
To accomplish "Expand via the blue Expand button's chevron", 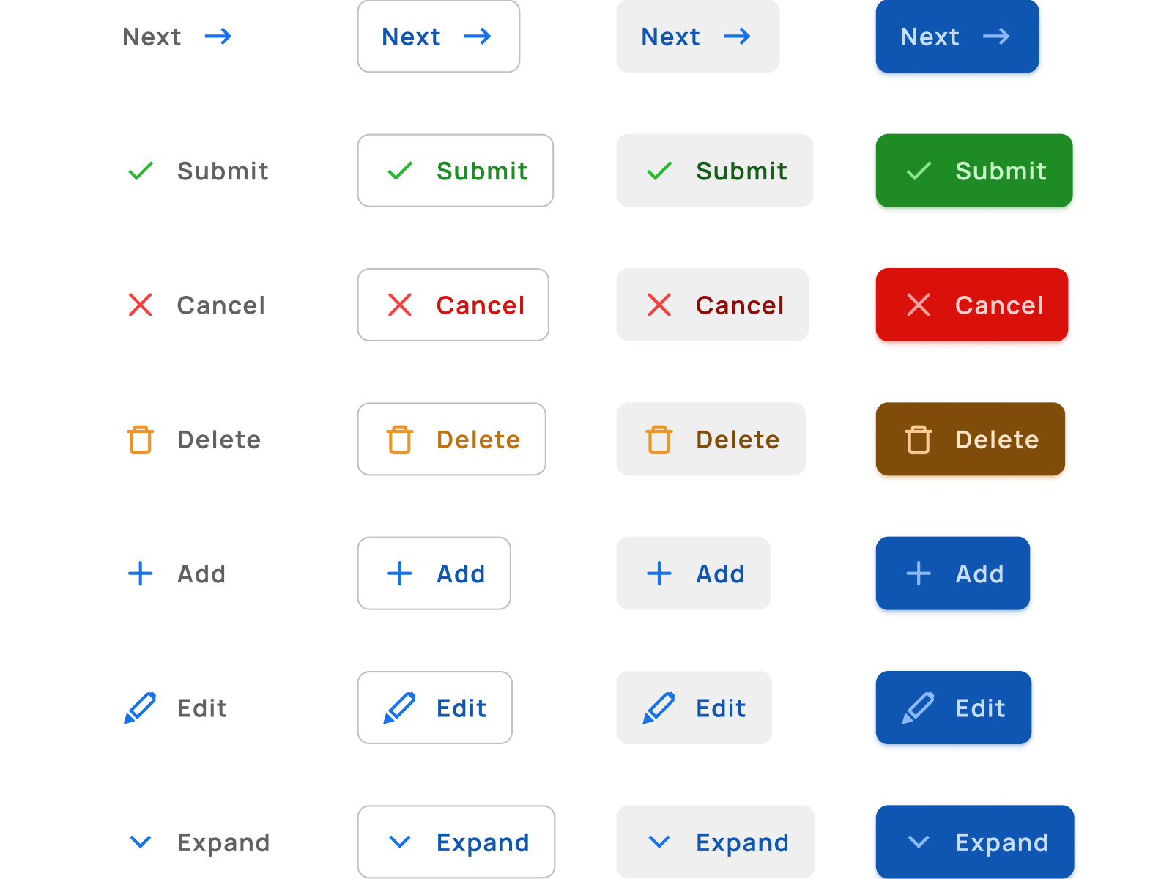I will tap(918, 842).
